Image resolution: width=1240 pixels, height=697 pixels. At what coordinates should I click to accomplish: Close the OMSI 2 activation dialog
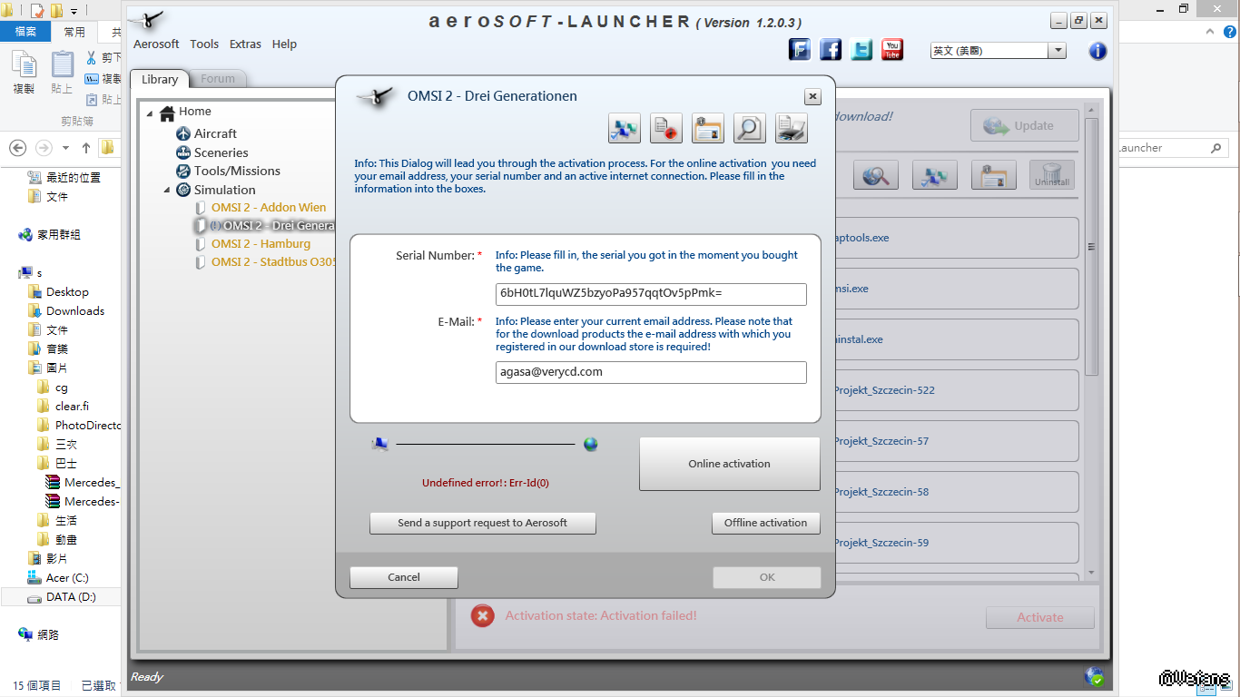(812, 96)
